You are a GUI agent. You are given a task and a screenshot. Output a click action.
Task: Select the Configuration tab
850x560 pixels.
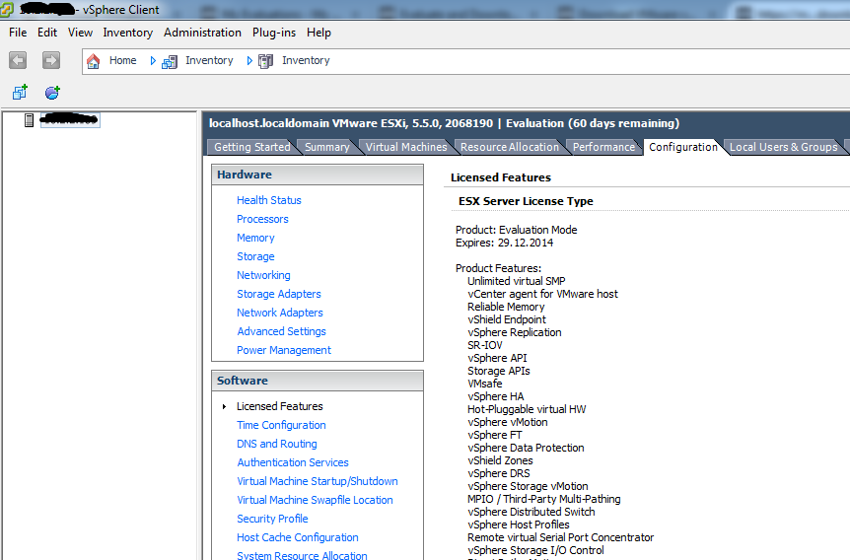click(683, 147)
